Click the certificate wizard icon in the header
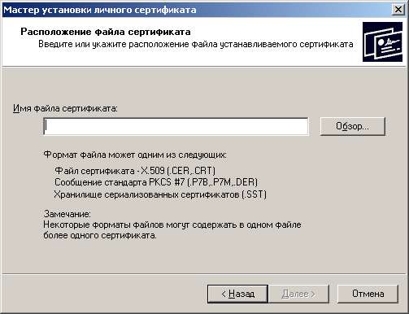The width and height of the screenshot is (409, 314). tap(382, 42)
